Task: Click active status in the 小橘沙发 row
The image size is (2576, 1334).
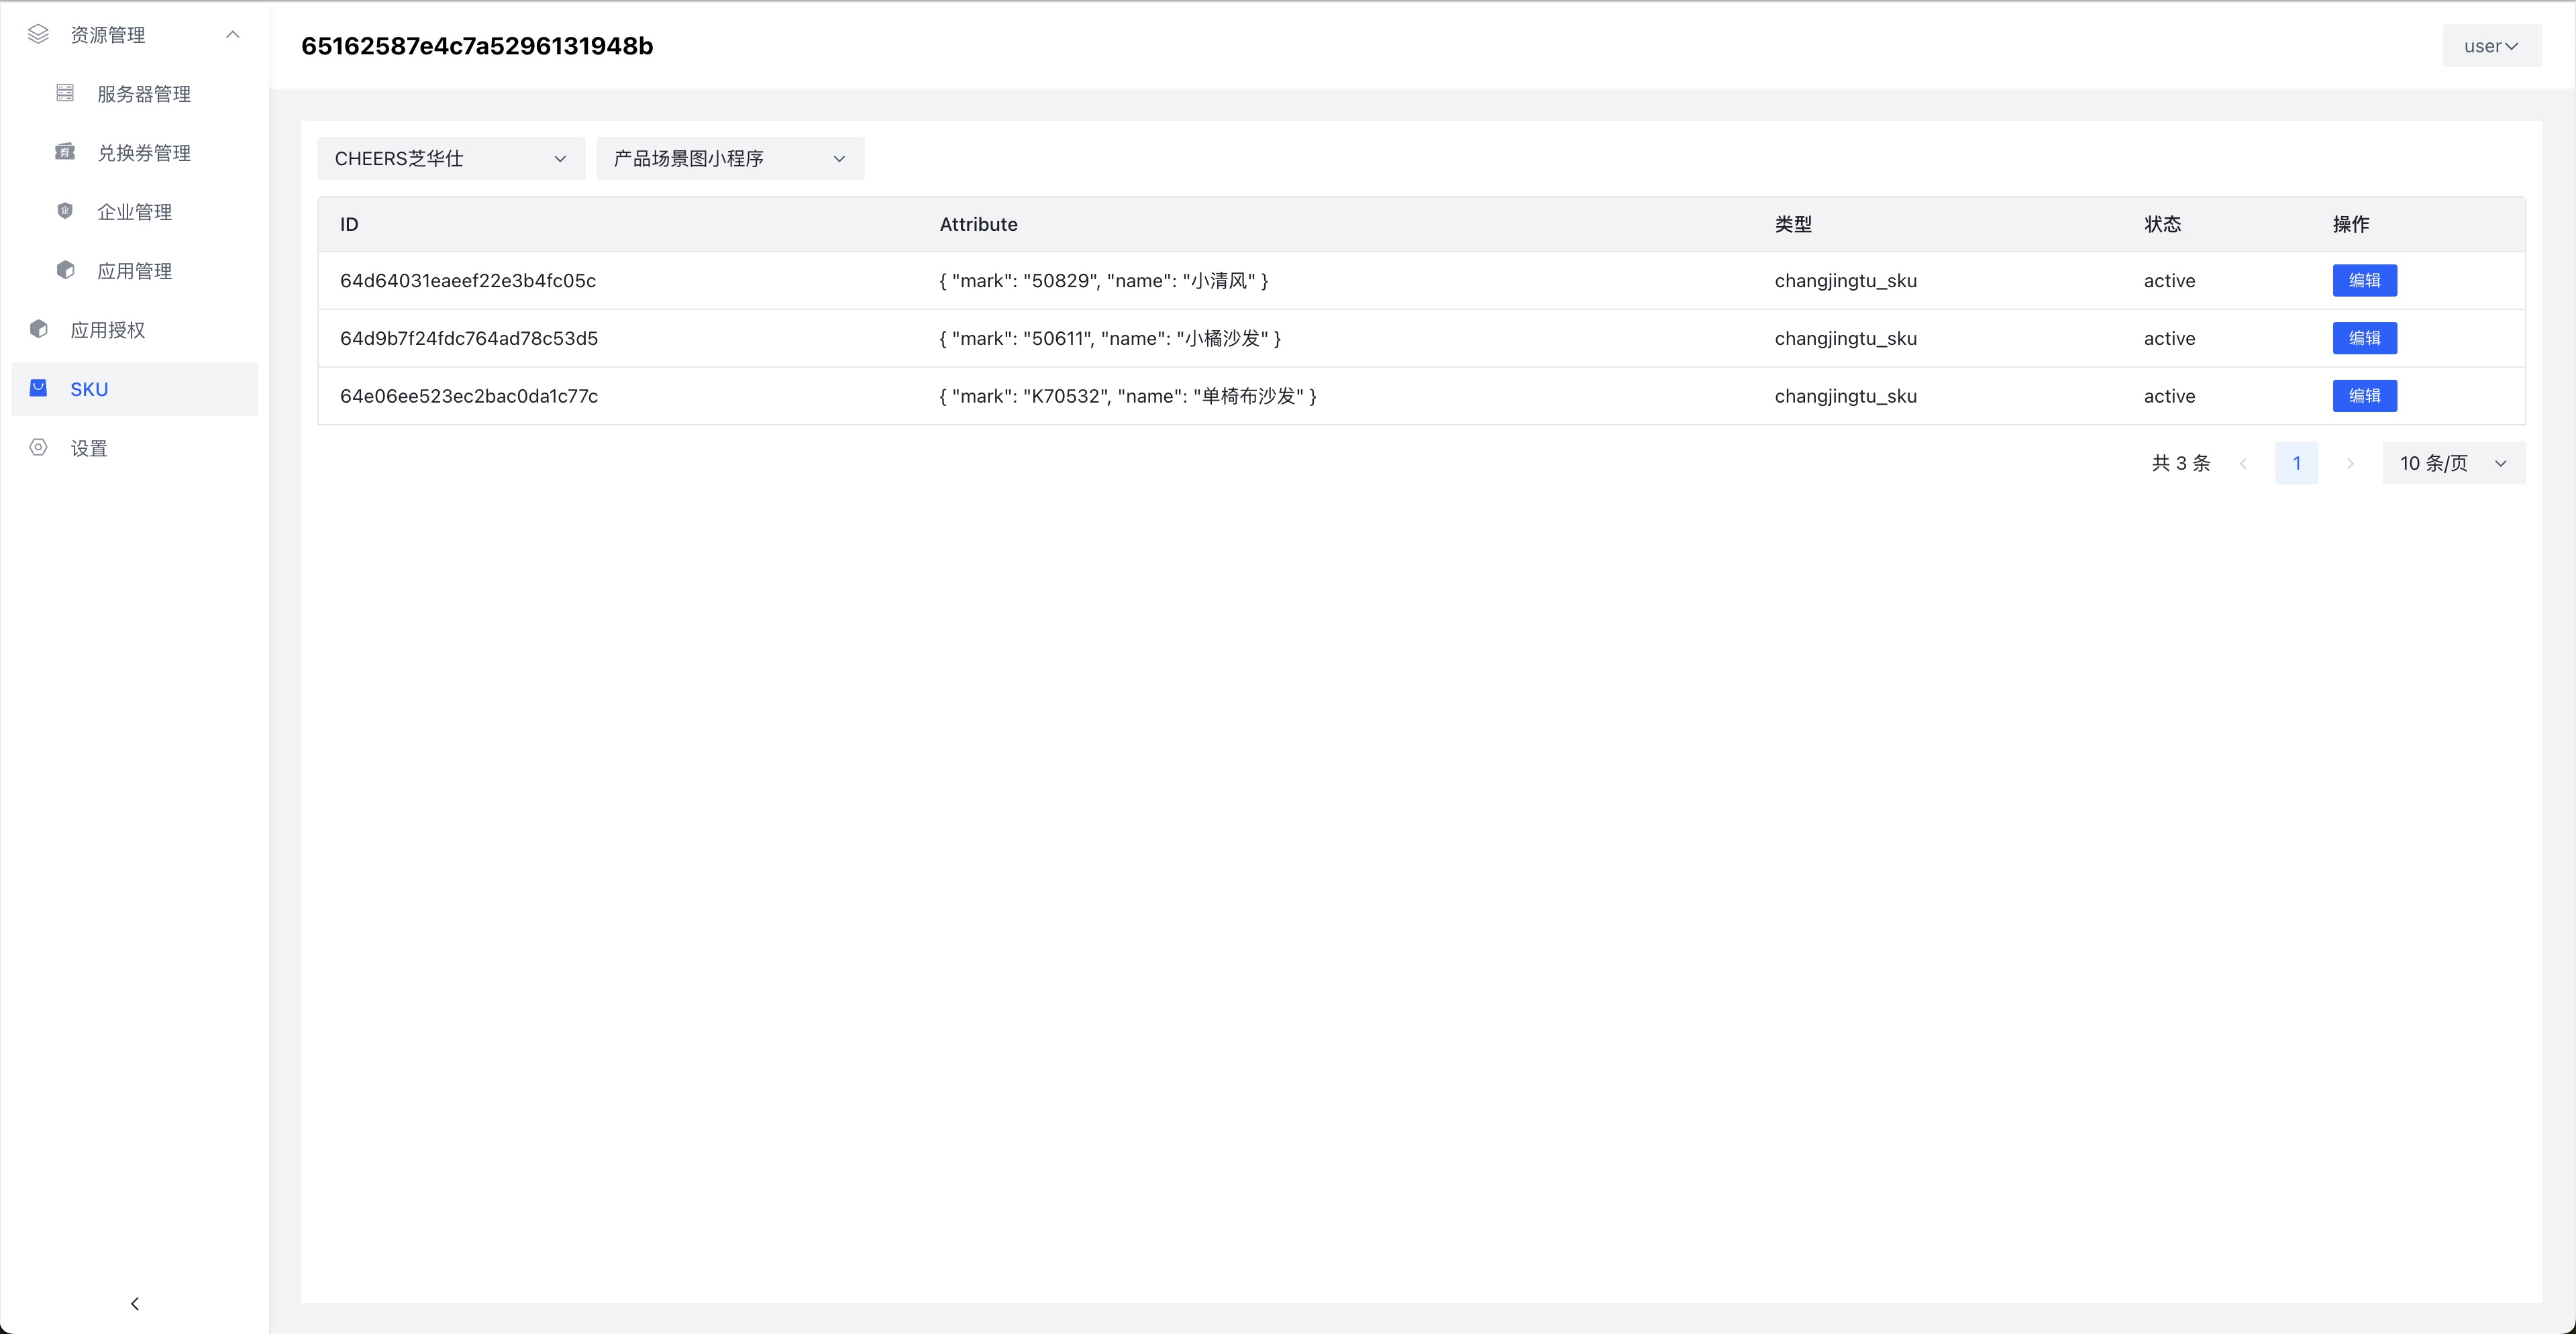Action: (2169, 339)
